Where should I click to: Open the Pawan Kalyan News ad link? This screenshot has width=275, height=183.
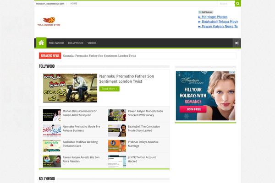pos(218,27)
